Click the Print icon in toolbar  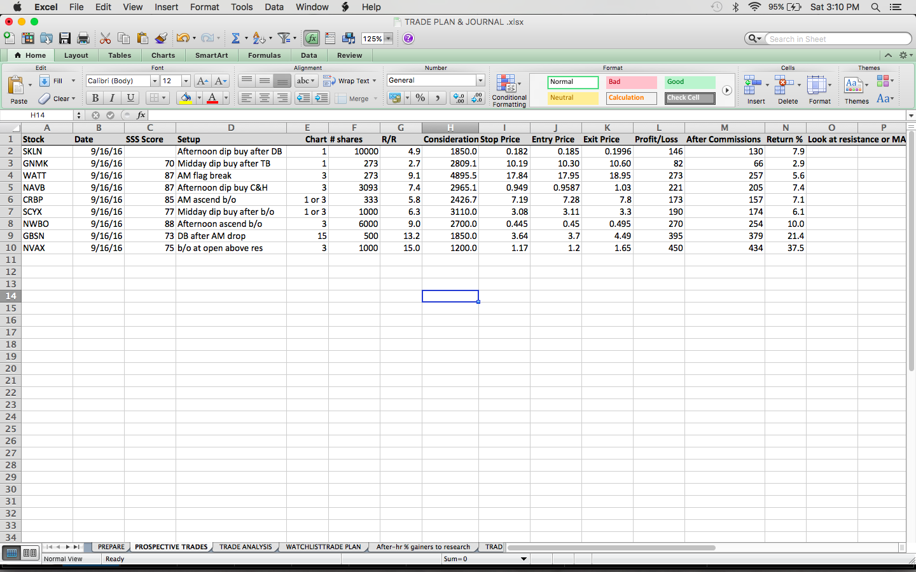(x=83, y=39)
